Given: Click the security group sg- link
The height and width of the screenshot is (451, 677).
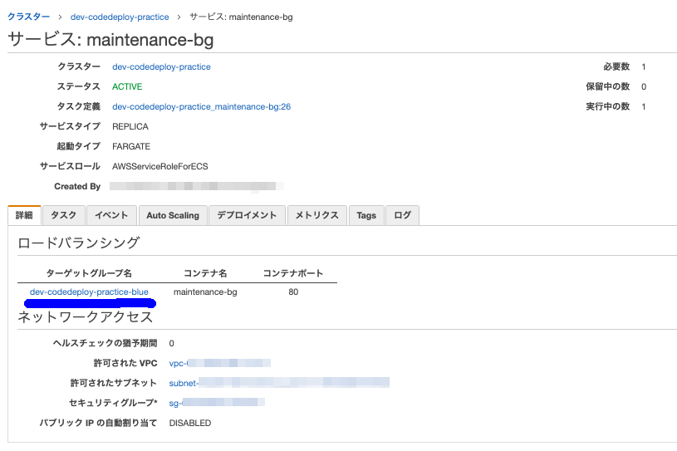Looking at the screenshot, I should pos(216,403).
